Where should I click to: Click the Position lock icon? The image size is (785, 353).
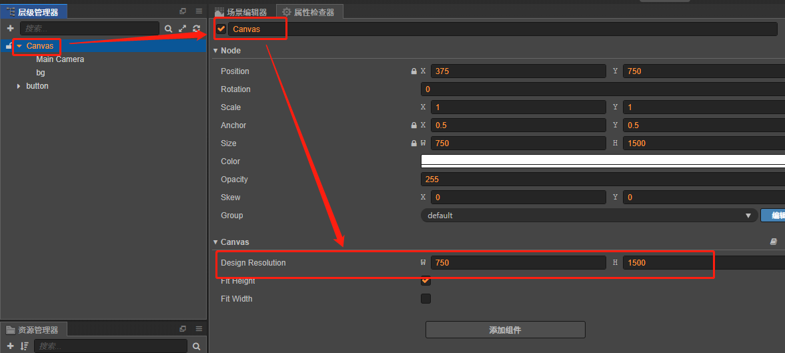tap(414, 71)
